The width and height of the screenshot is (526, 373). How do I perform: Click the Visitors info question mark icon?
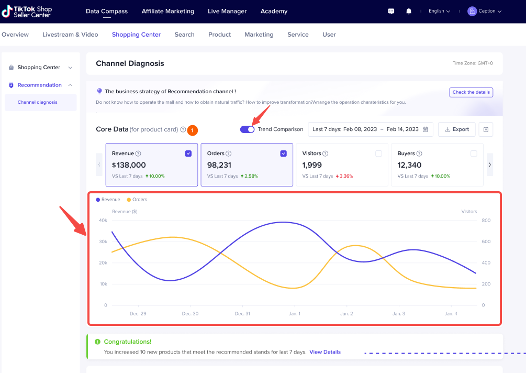pyautogui.click(x=325, y=153)
